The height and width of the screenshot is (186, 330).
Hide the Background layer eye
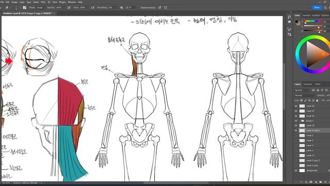pos(296,171)
